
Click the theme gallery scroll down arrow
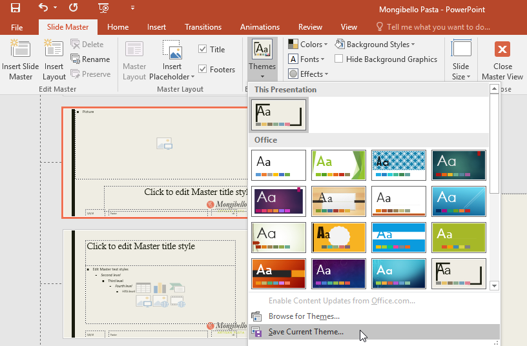pyautogui.click(x=494, y=285)
